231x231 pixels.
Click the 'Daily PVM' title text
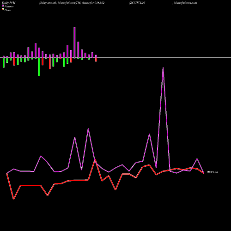point(9,3)
